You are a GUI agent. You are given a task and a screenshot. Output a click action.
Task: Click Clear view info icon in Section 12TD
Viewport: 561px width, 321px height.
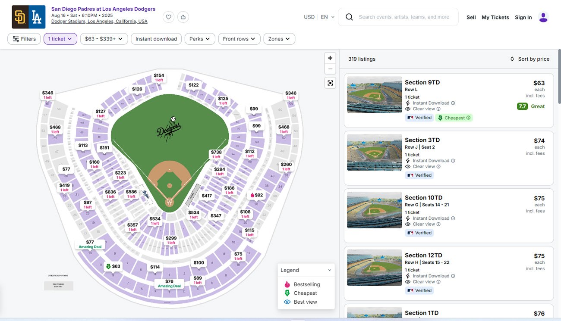click(438, 282)
